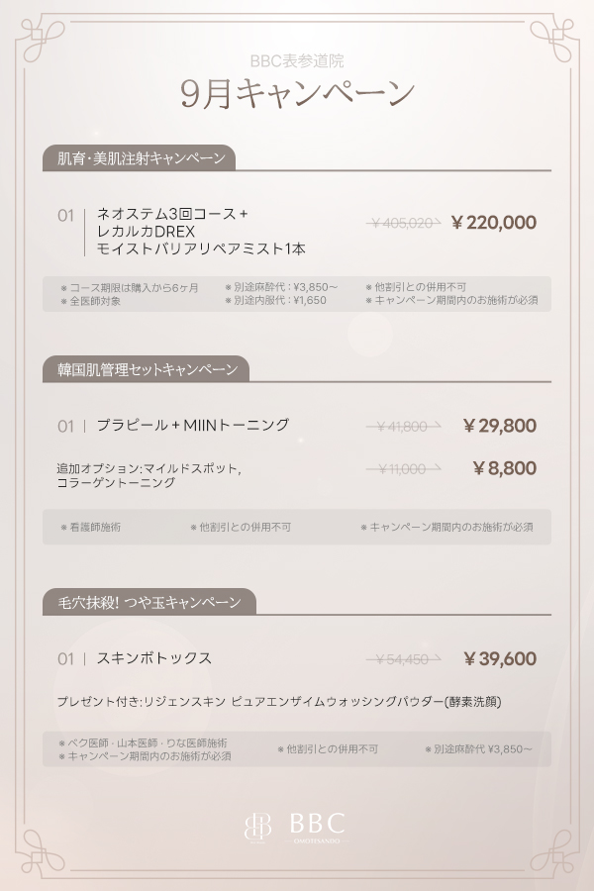The width and height of the screenshot is (594, 891).
Task: Select the 肌育·美肌注射キャンペーン section tab
Action: click(139, 158)
